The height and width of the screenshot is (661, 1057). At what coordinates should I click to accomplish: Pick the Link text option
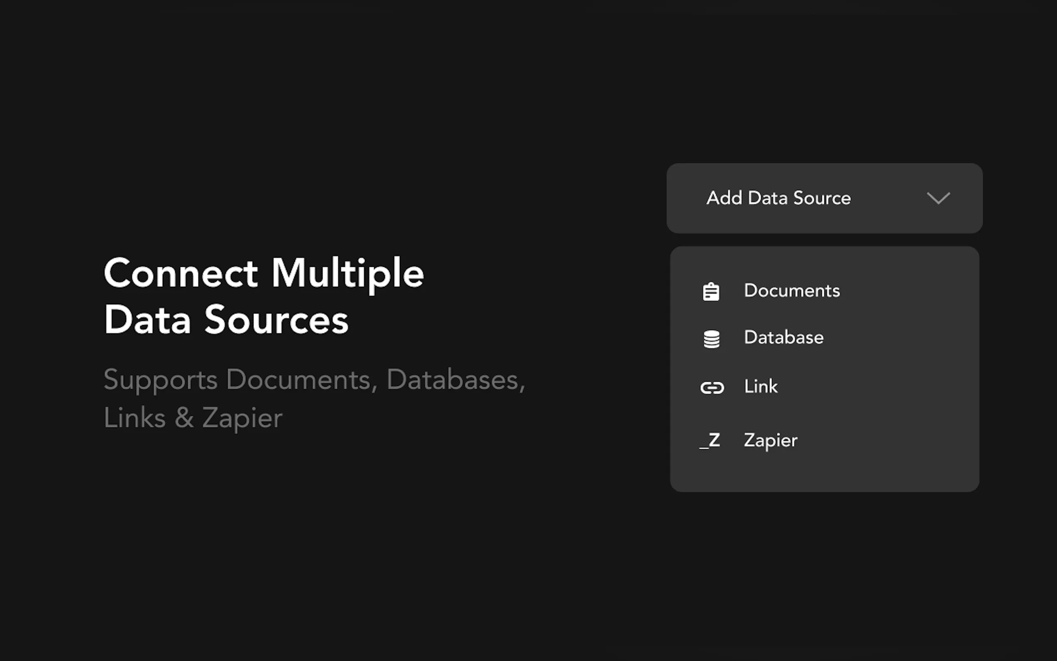point(761,386)
